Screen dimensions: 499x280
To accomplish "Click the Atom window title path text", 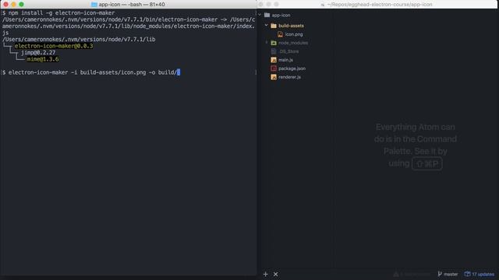I will 380,5.
